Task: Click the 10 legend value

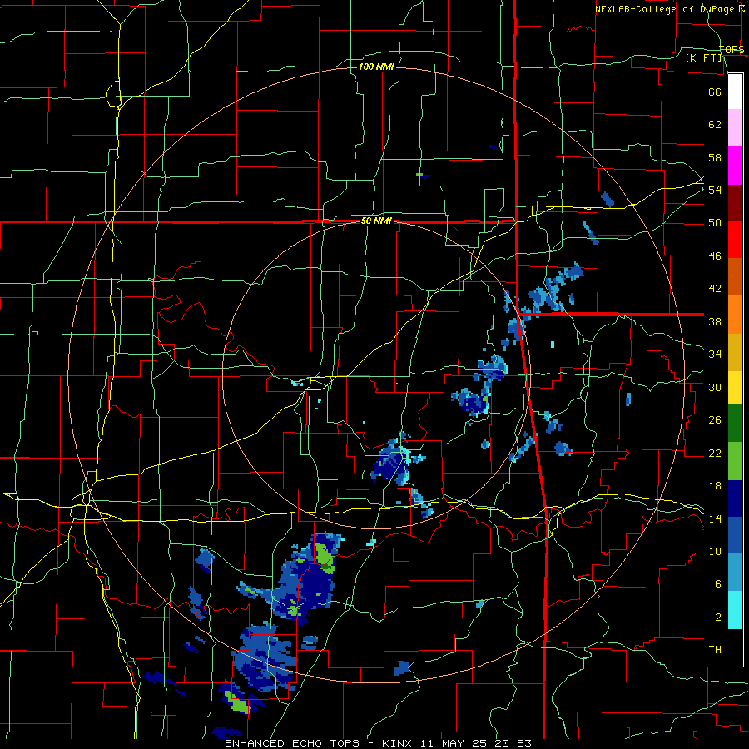Action: coord(715,551)
